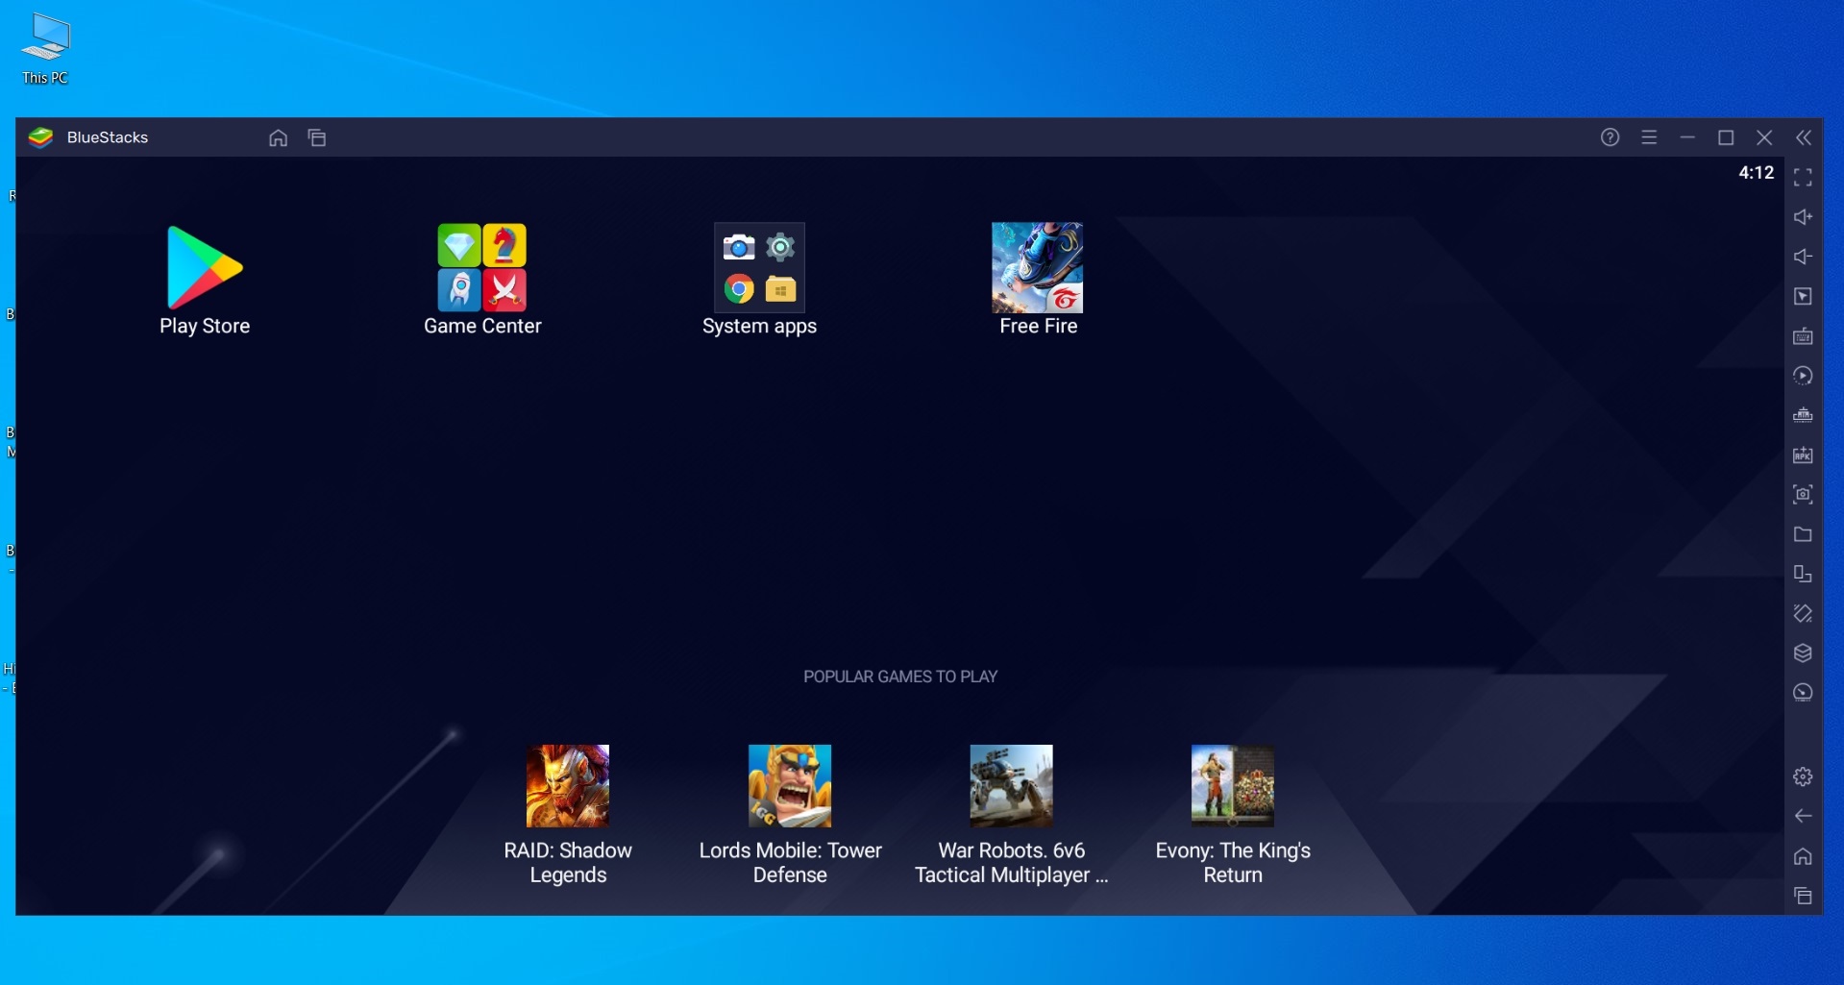
Task: Open the macro recorder
Action: 1803,376
